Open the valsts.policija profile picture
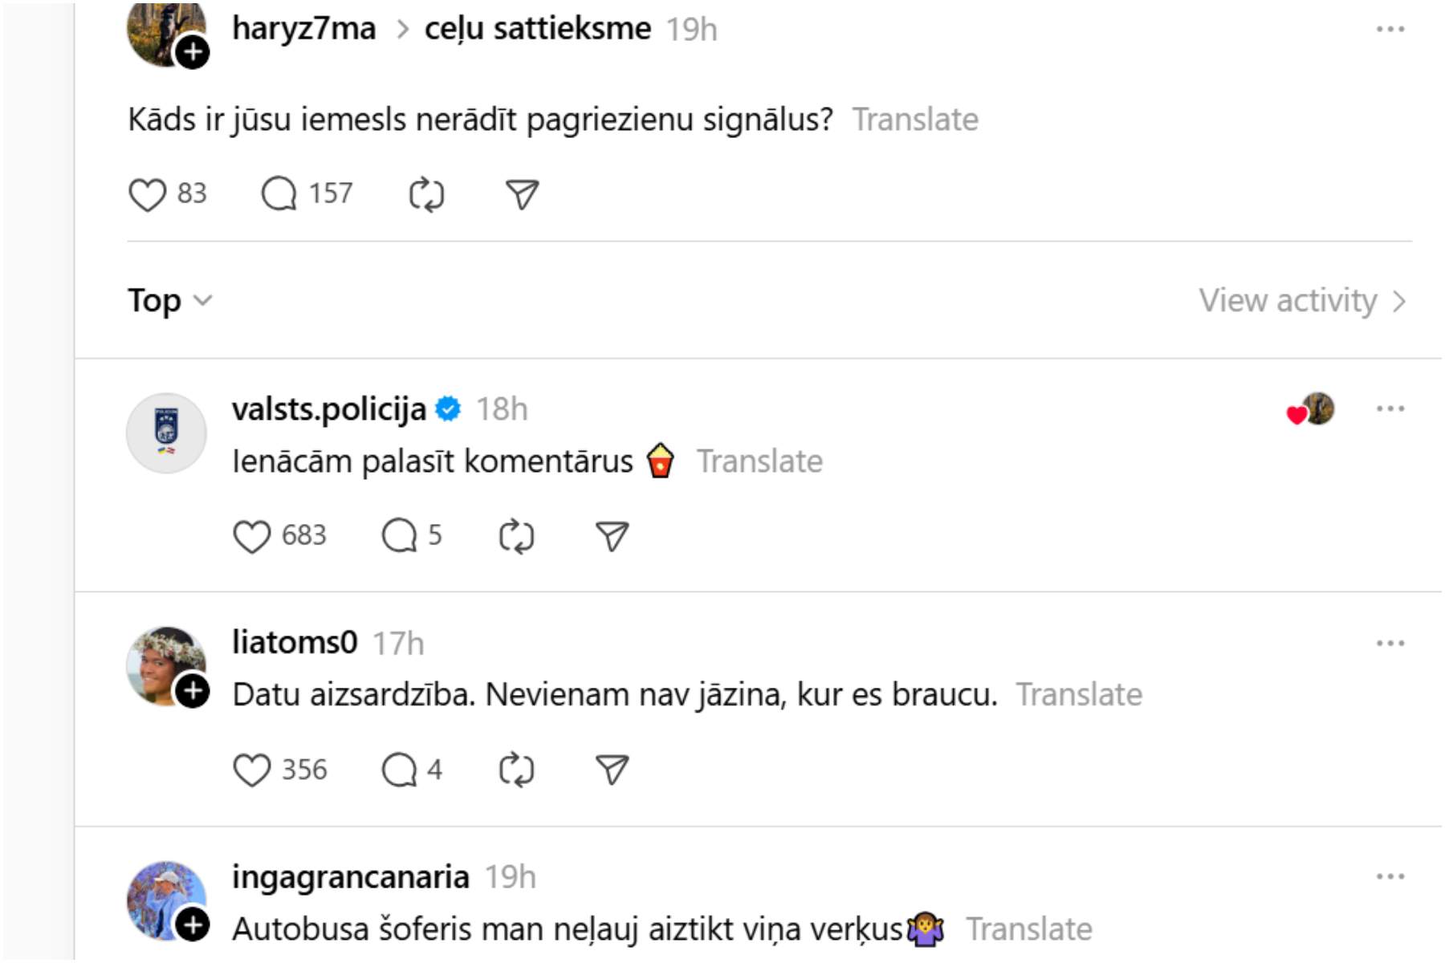The image size is (1445, 963). click(166, 433)
